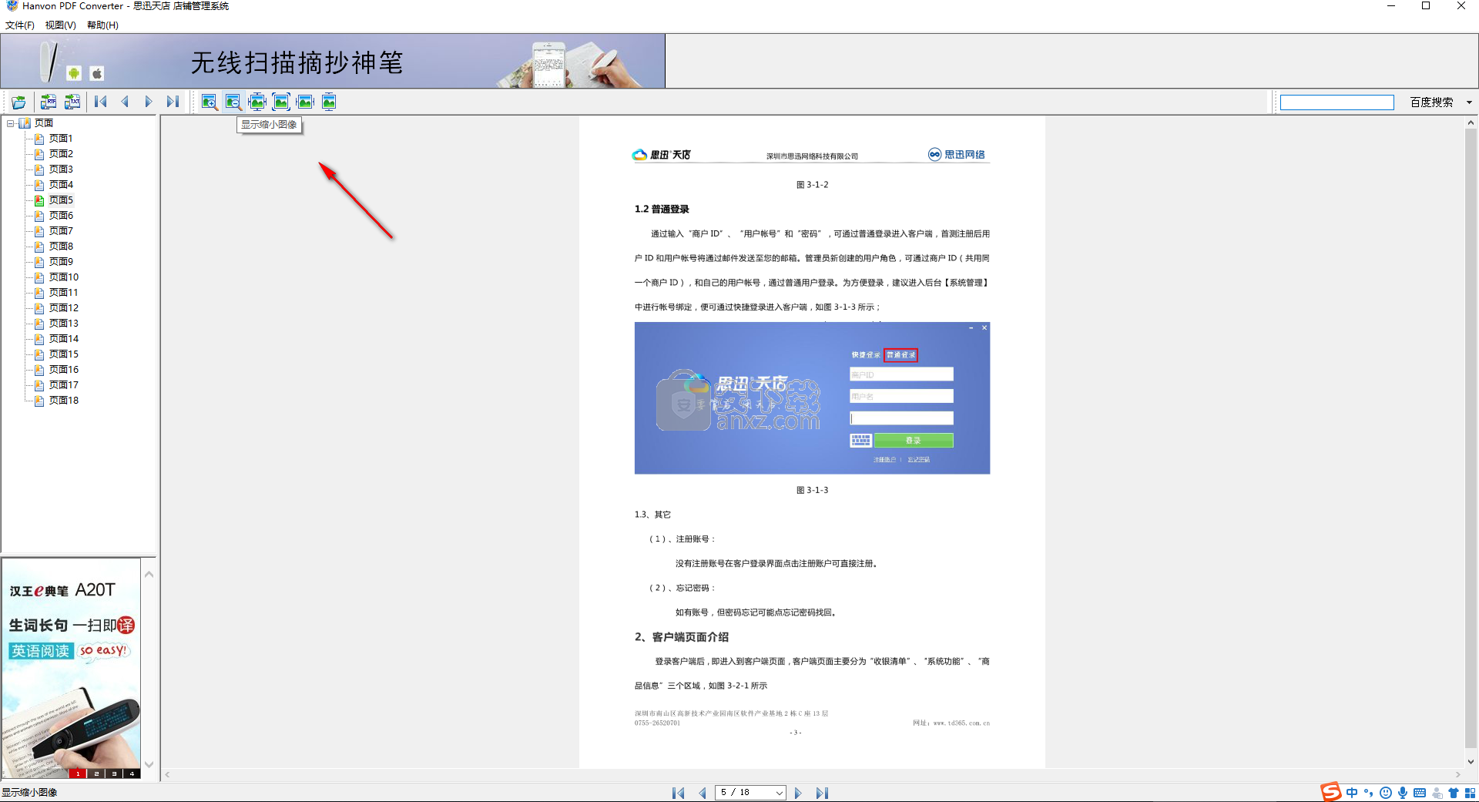Viewport: 1479px width, 802px height.
Task: Select 页面9 in the page tree
Action: coord(61,262)
